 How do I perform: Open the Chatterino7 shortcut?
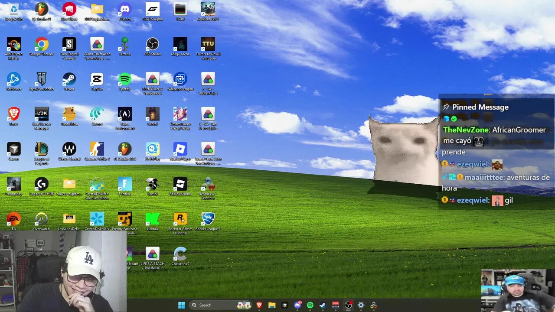180,257
